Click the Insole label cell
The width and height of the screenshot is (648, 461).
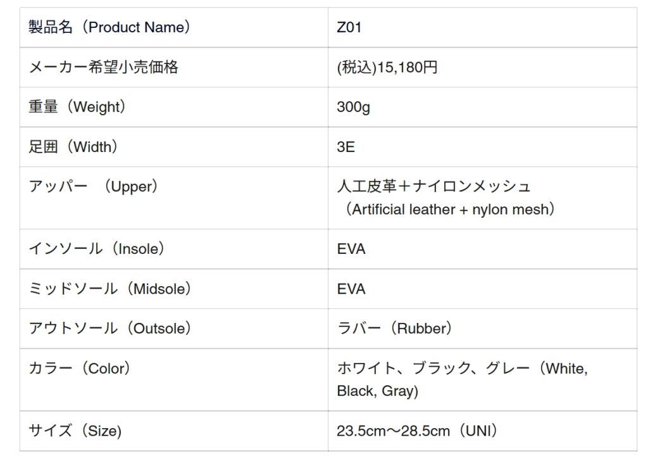click(97, 249)
